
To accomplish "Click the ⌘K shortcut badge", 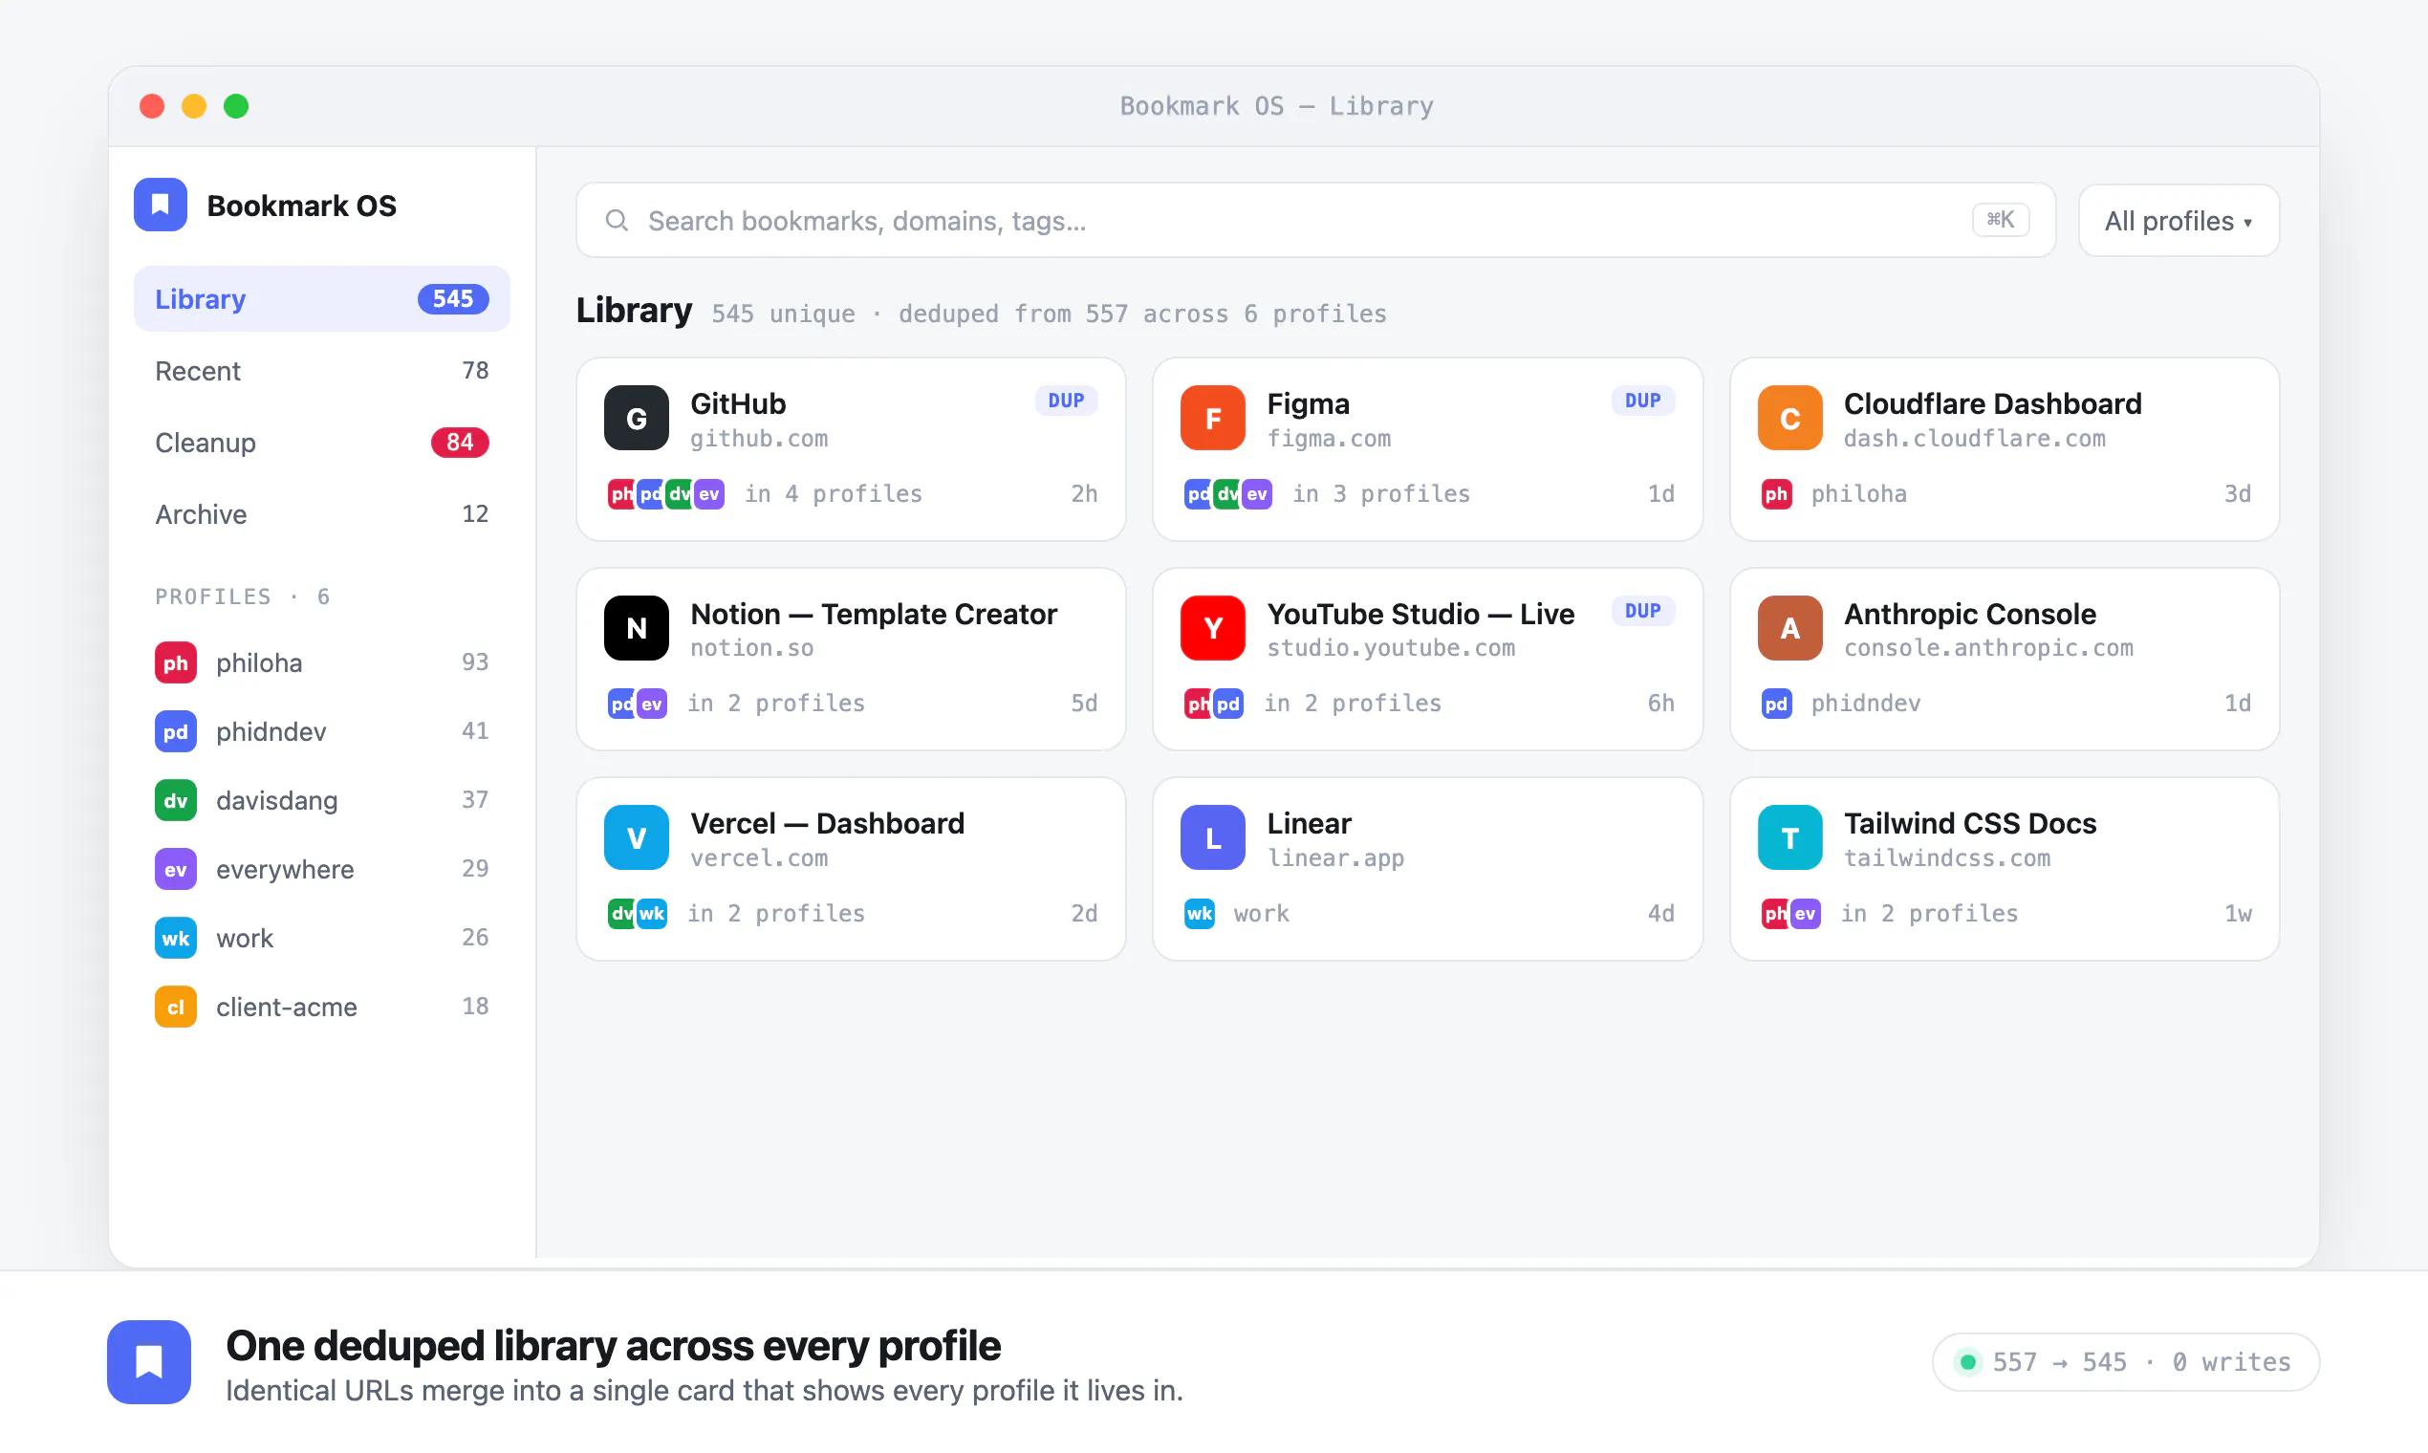I will click(x=2000, y=219).
